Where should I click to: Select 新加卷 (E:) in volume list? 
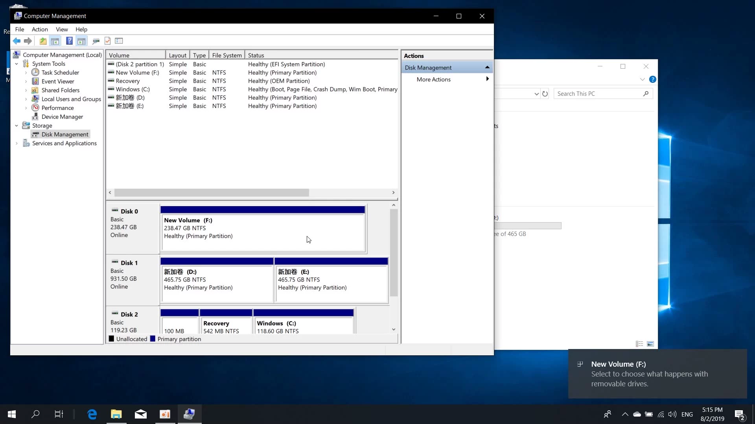(252, 106)
